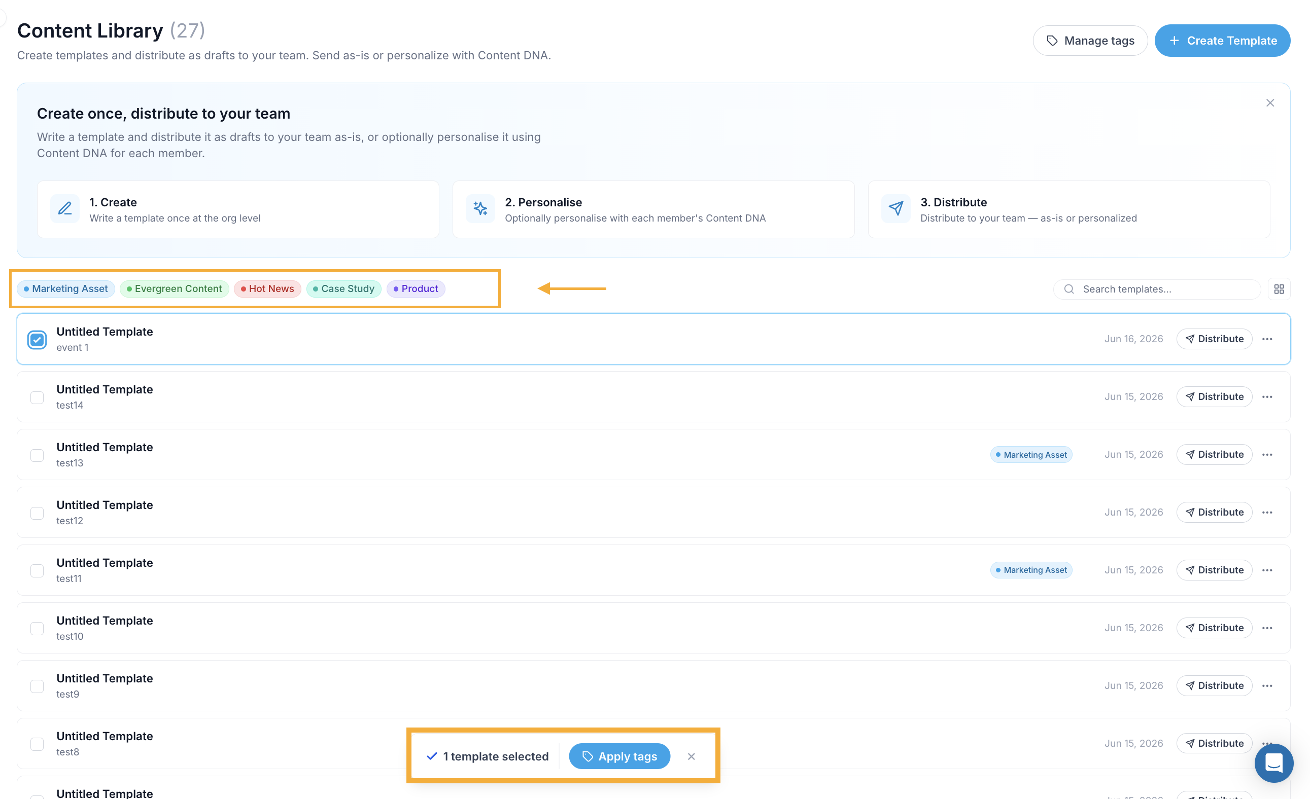Click the pencil icon in Create step
This screenshot has width=1310, height=799.
coord(65,209)
